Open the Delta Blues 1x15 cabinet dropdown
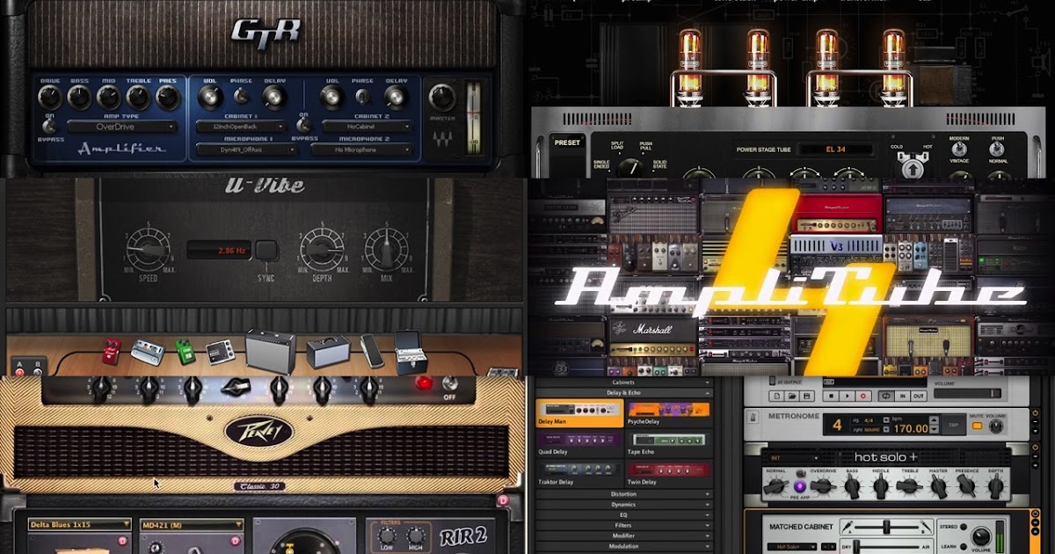The image size is (1055, 554). [80, 525]
